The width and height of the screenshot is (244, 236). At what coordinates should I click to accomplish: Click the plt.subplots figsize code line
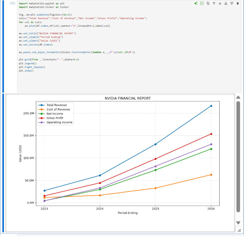click(45, 15)
